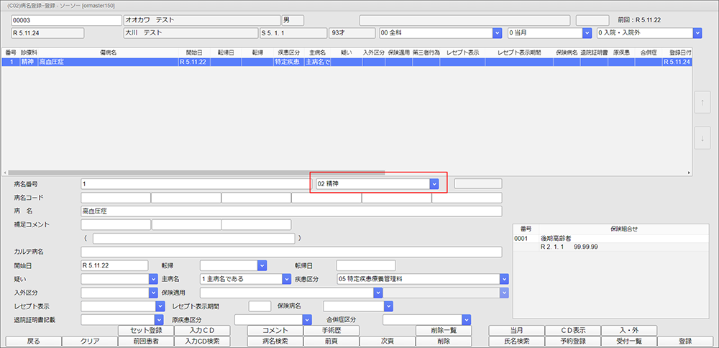Click the 病名 input field
The height and width of the screenshot is (348, 719).
[x=291, y=211]
